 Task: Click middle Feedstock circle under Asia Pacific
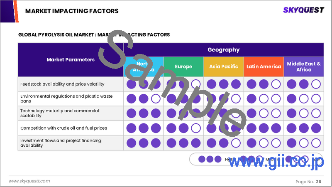[x=224, y=84]
